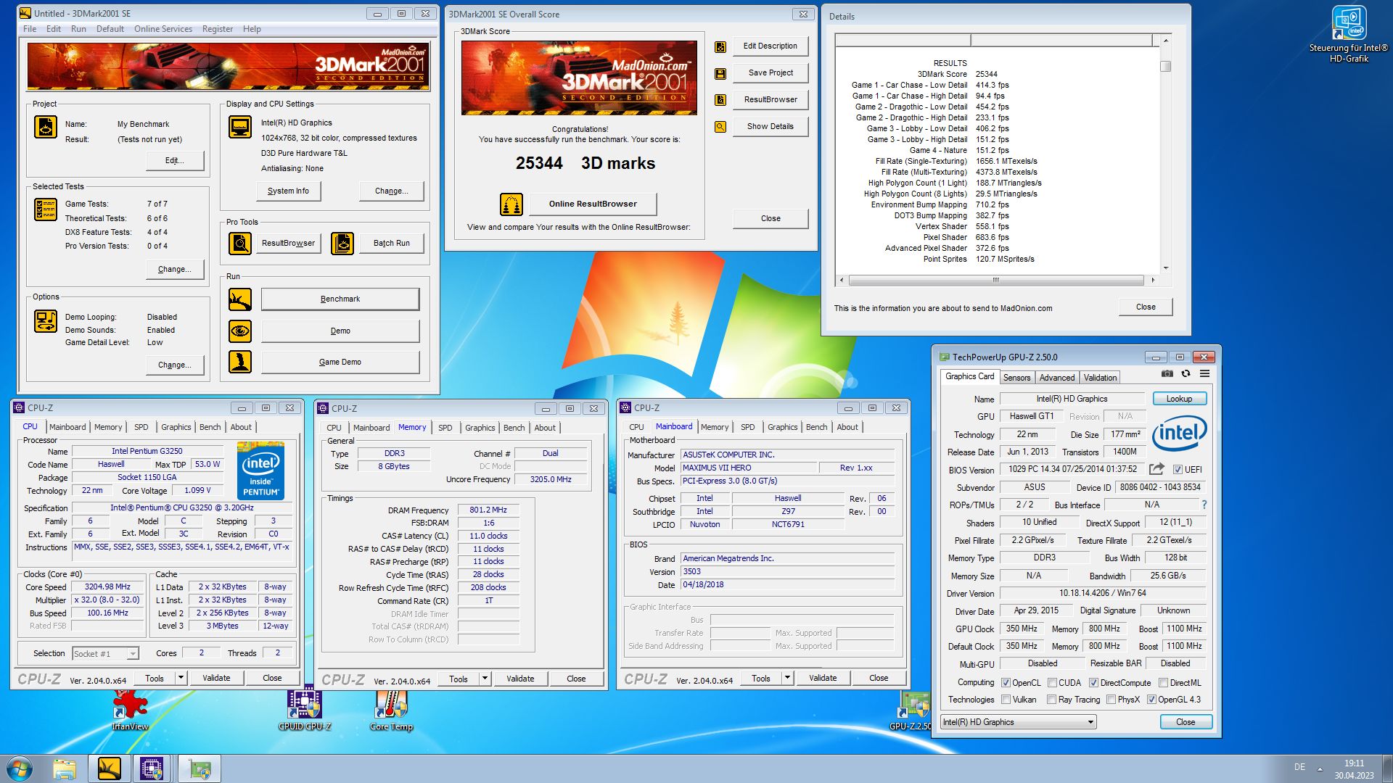Click the Details horizontal scrollbar
The height and width of the screenshot is (783, 1393).
click(x=996, y=280)
